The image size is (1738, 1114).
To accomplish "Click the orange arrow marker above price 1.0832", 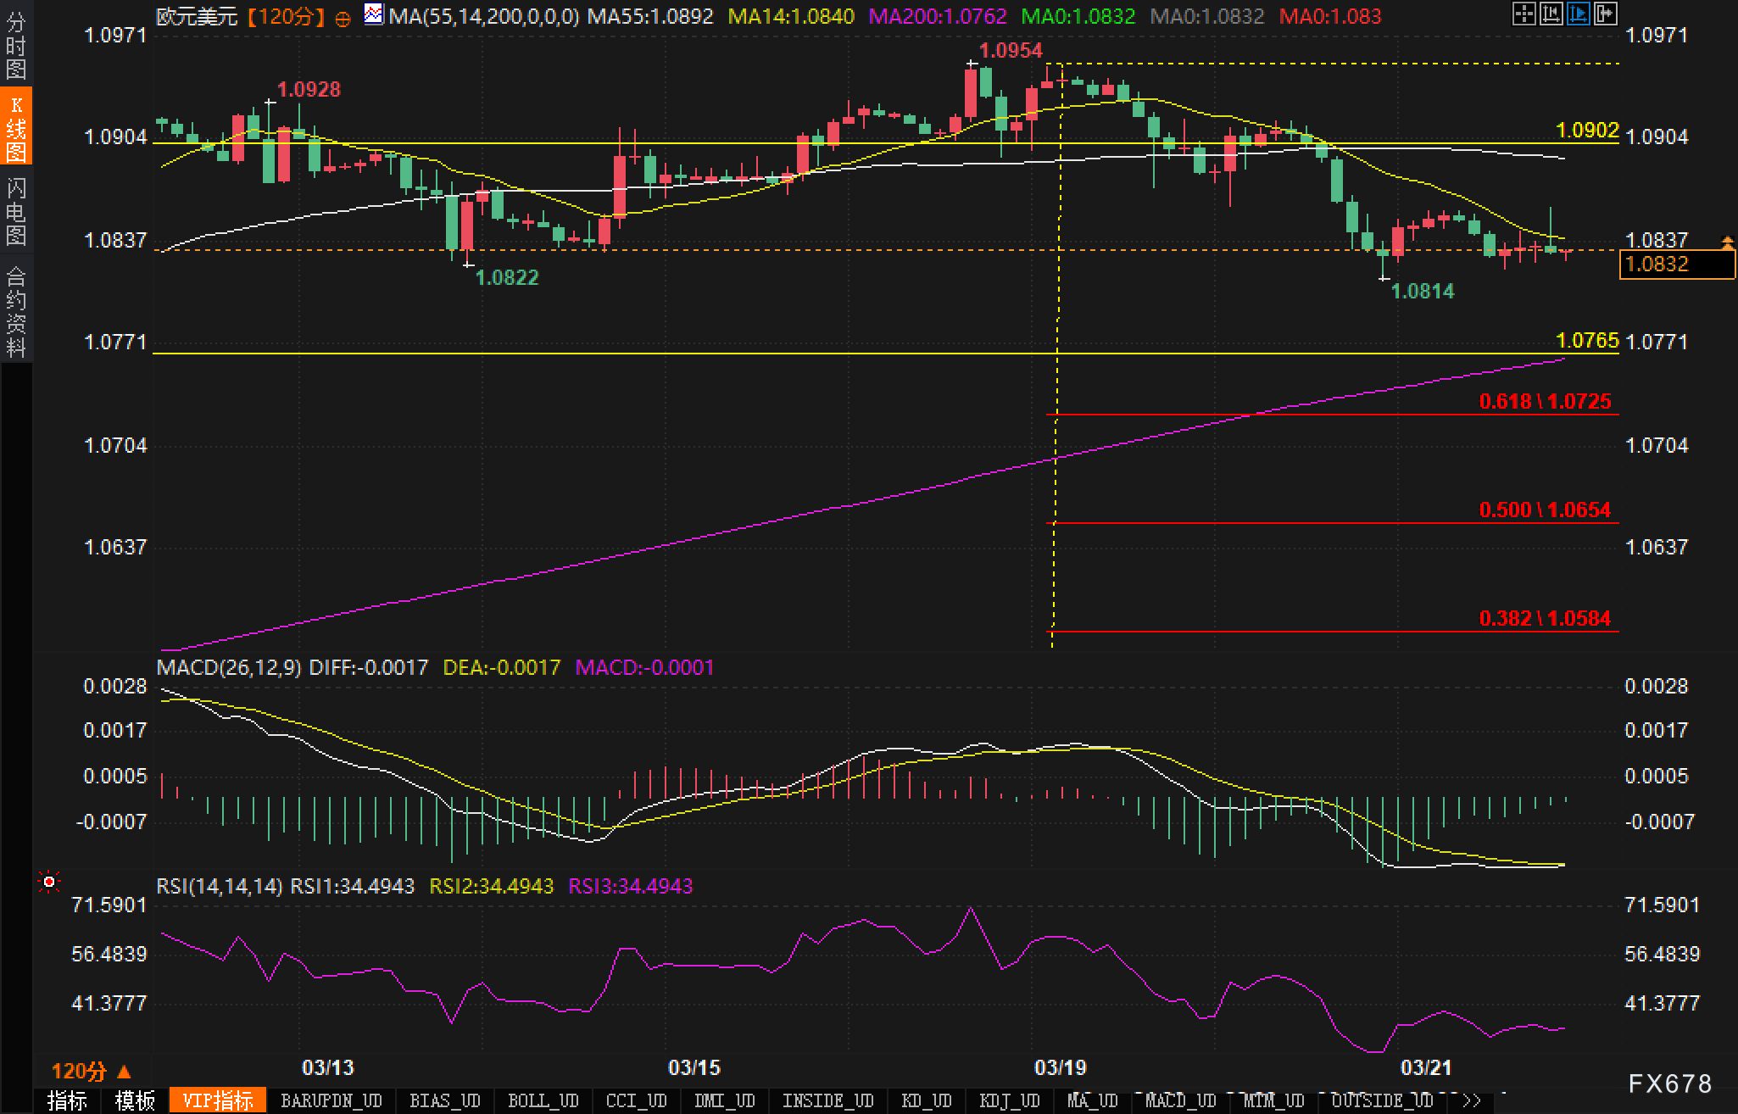I will pos(1727,243).
